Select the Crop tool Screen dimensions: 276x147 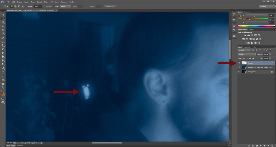[x=3, y=30]
